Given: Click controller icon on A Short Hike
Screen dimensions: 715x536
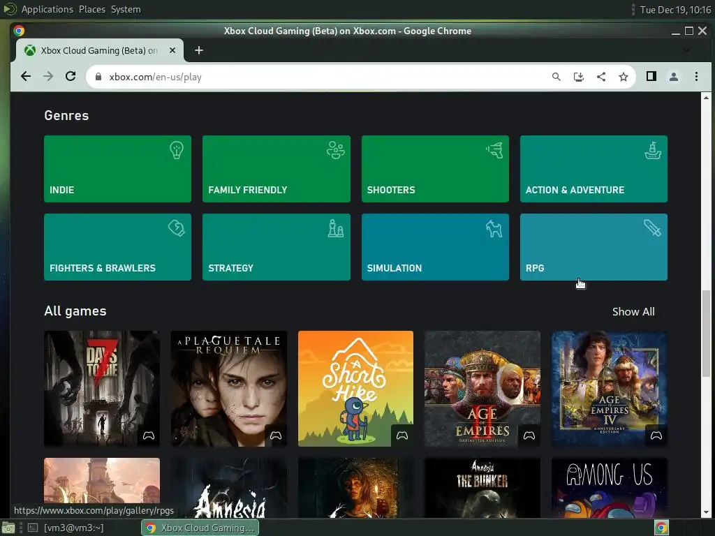Looking at the screenshot, I should click(x=402, y=435).
